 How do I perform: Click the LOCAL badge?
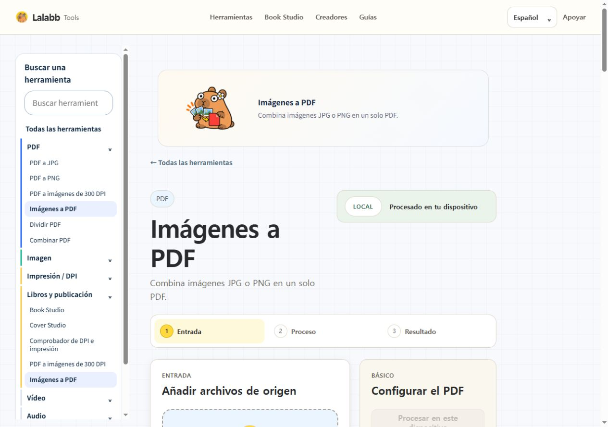[363, 207]
